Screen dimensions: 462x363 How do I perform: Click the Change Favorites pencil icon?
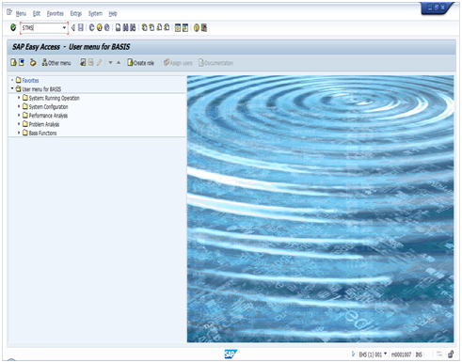click(99, 62)
